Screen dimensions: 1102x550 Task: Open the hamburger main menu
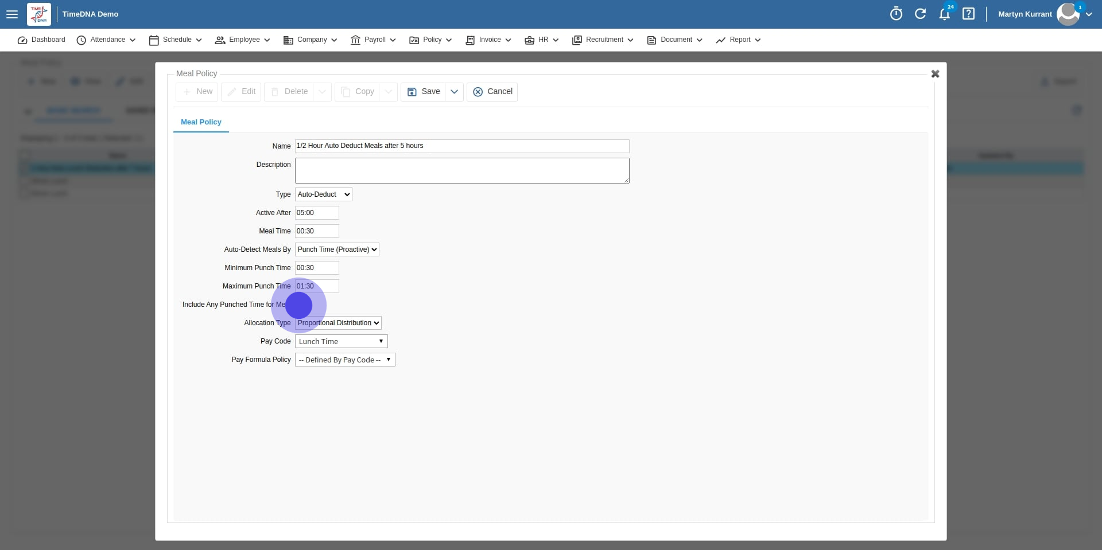(x=12, y=14)
